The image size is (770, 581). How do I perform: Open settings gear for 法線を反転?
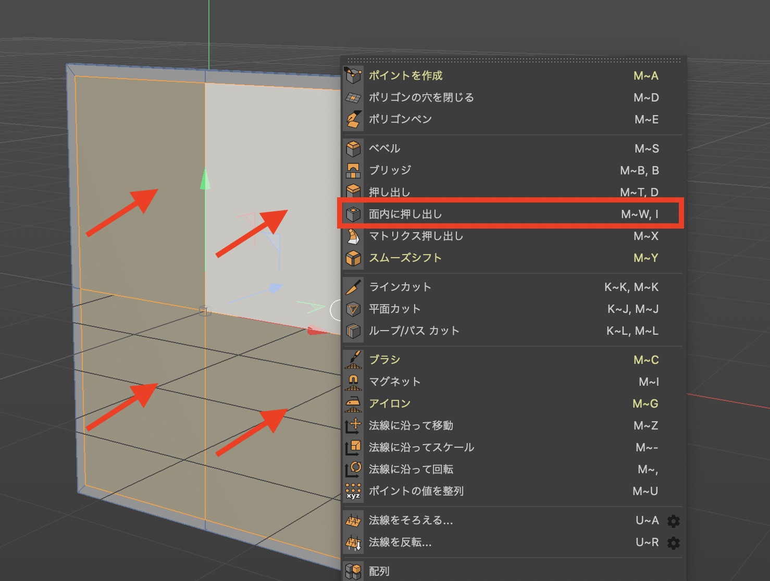(673, 542)
